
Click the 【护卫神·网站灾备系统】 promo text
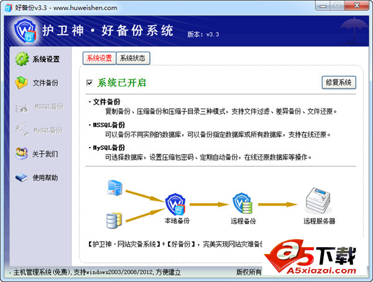[x=124, y=244]
